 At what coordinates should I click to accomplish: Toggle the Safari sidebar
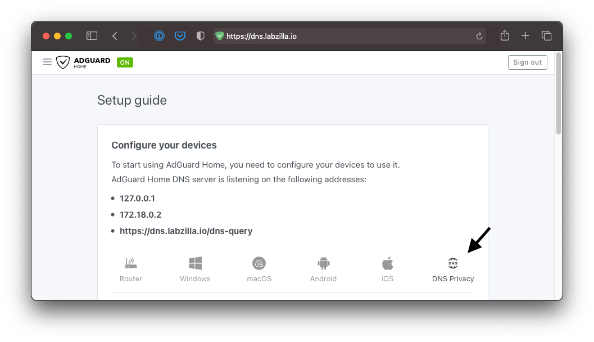[92, 36]
